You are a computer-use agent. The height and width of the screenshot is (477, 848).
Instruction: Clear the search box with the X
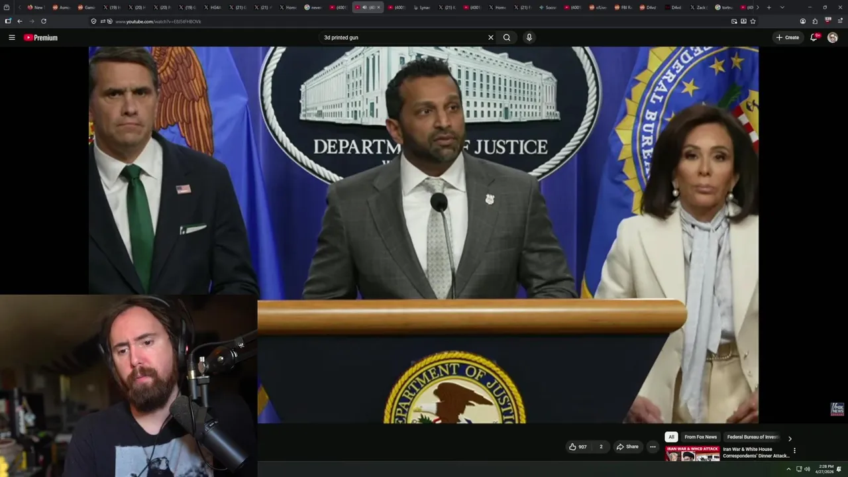click(491, 38)
